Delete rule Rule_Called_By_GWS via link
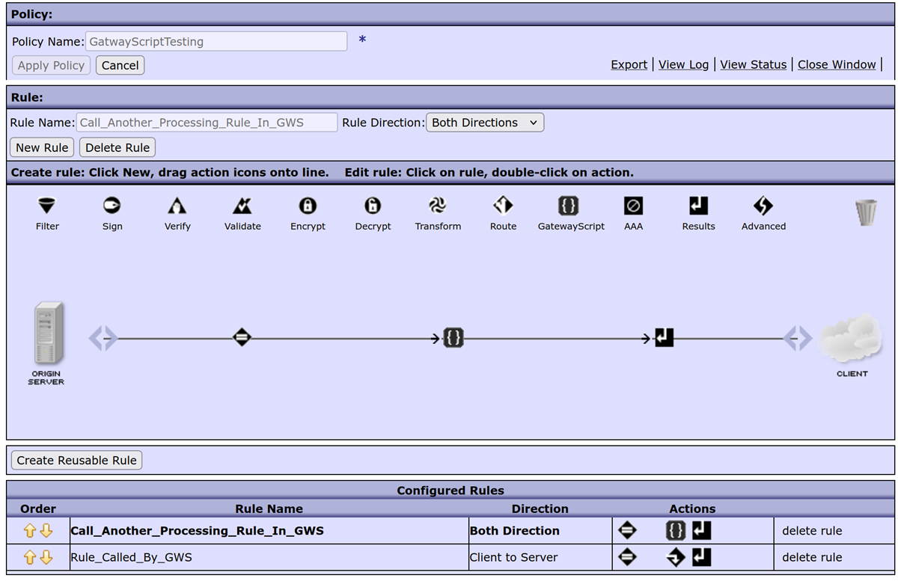The width and height of the screenshot is (898, 581). (812, 557)
